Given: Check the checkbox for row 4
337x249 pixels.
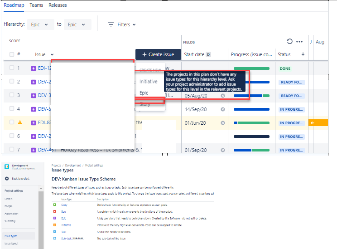Looking at the screenshot, I should (12, 108).
